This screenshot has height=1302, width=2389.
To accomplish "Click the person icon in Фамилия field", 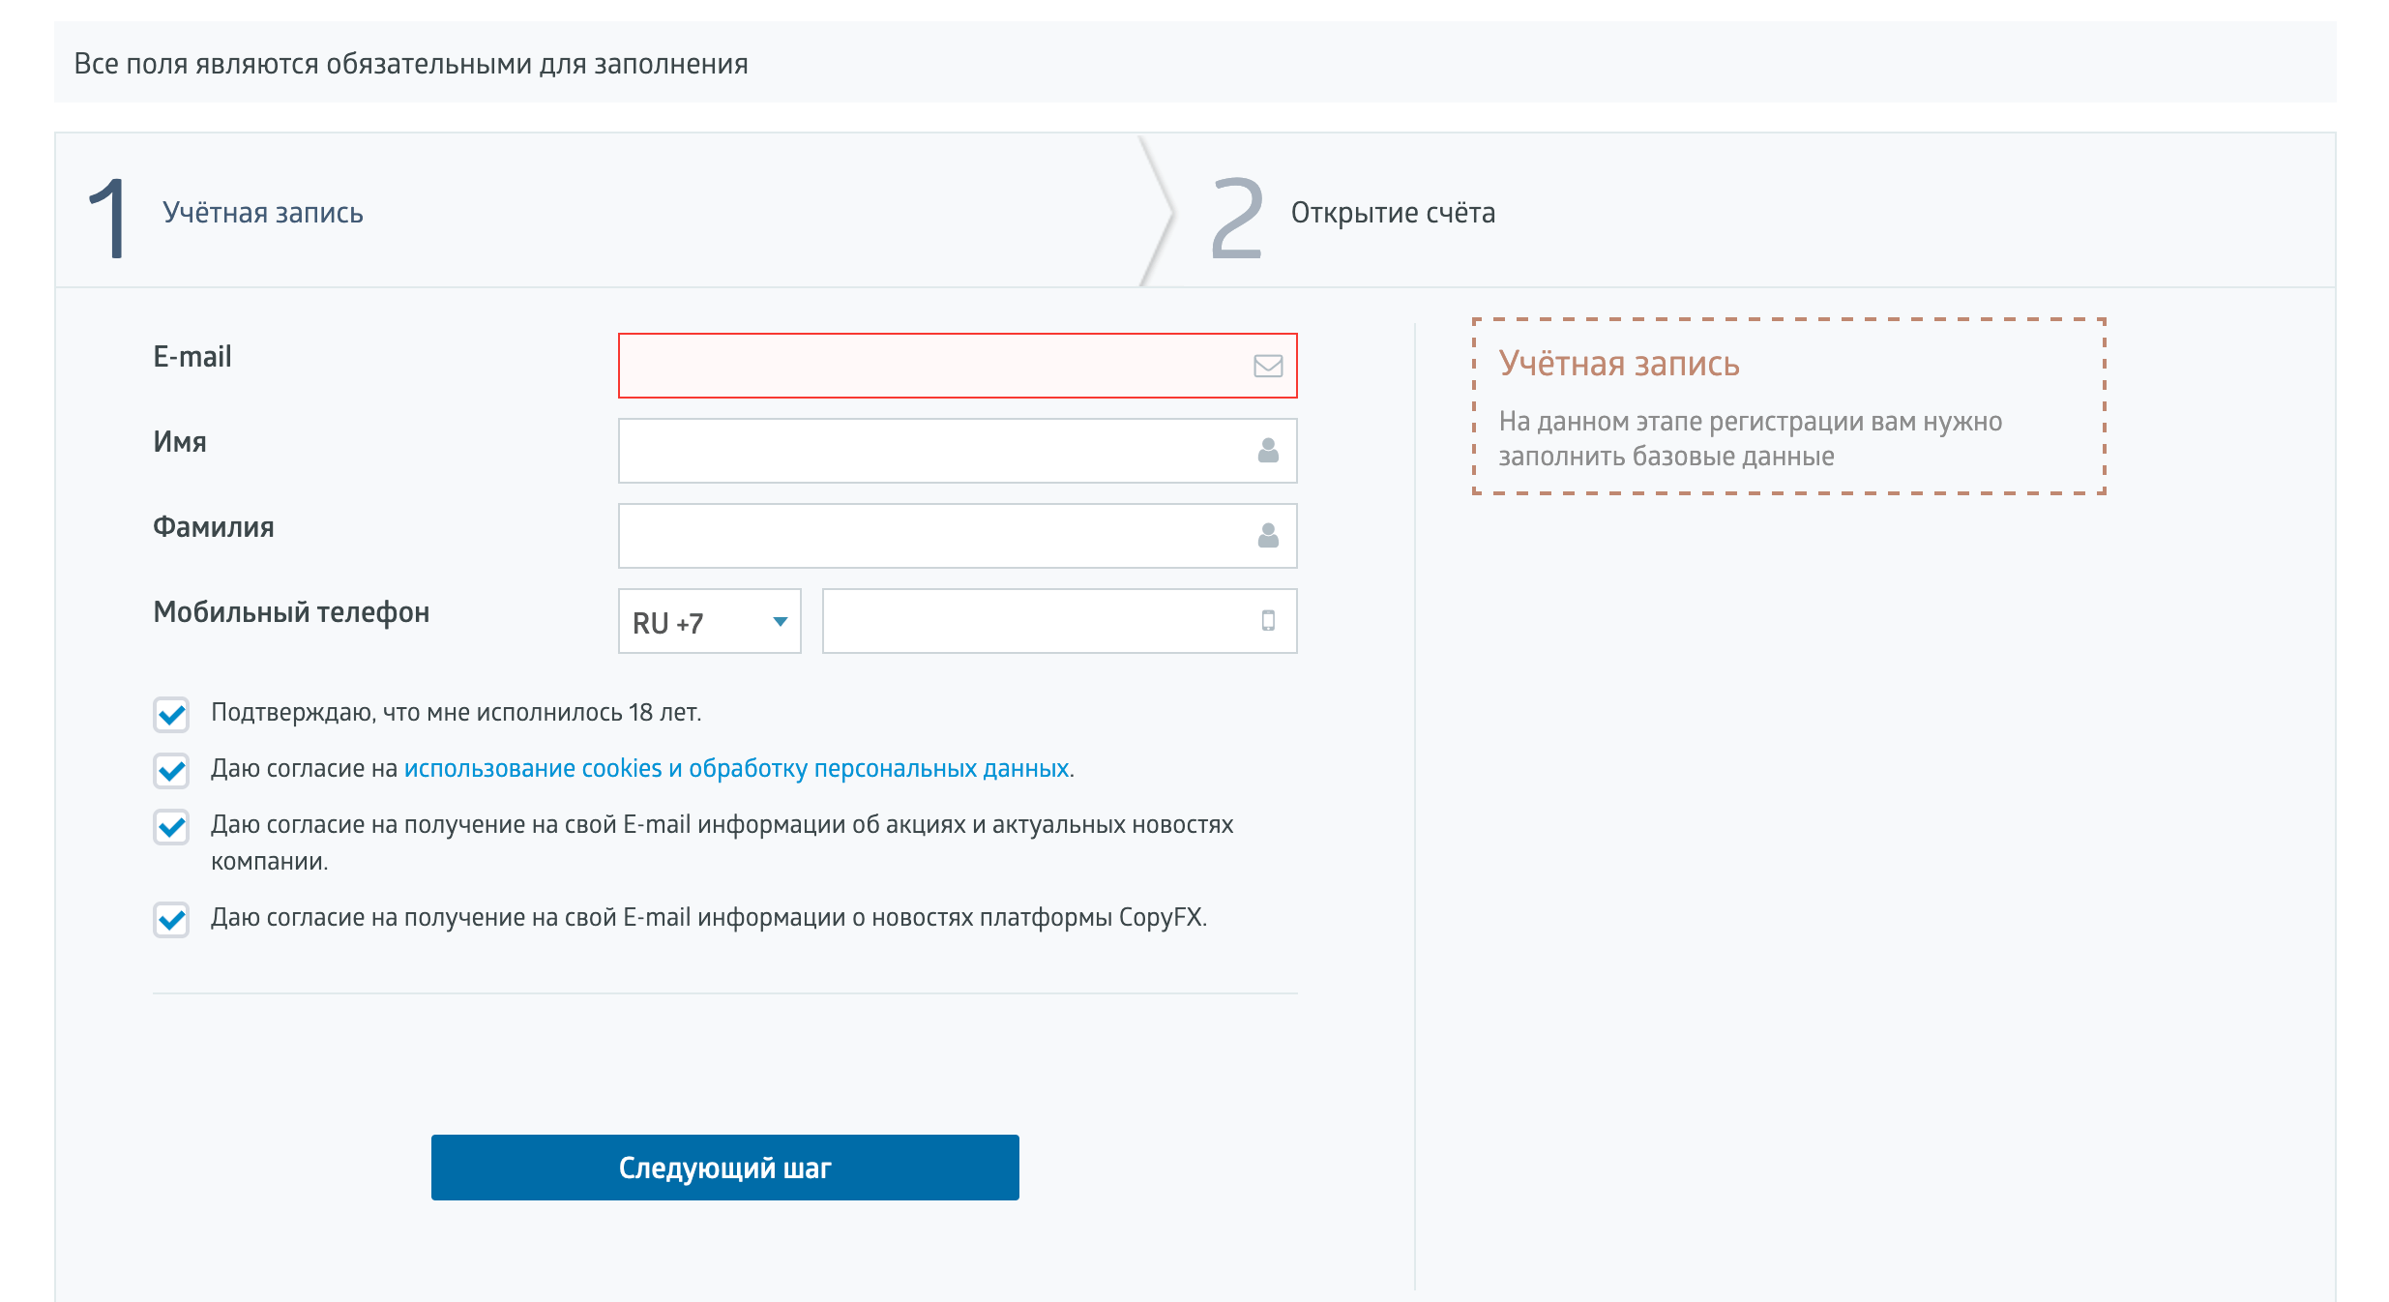I will (x=1267, y=536).
